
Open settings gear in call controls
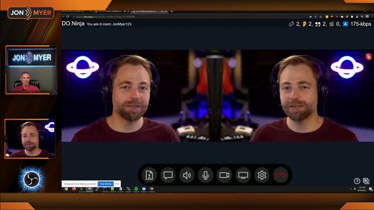pyautogui.click(x=262, y=175)
